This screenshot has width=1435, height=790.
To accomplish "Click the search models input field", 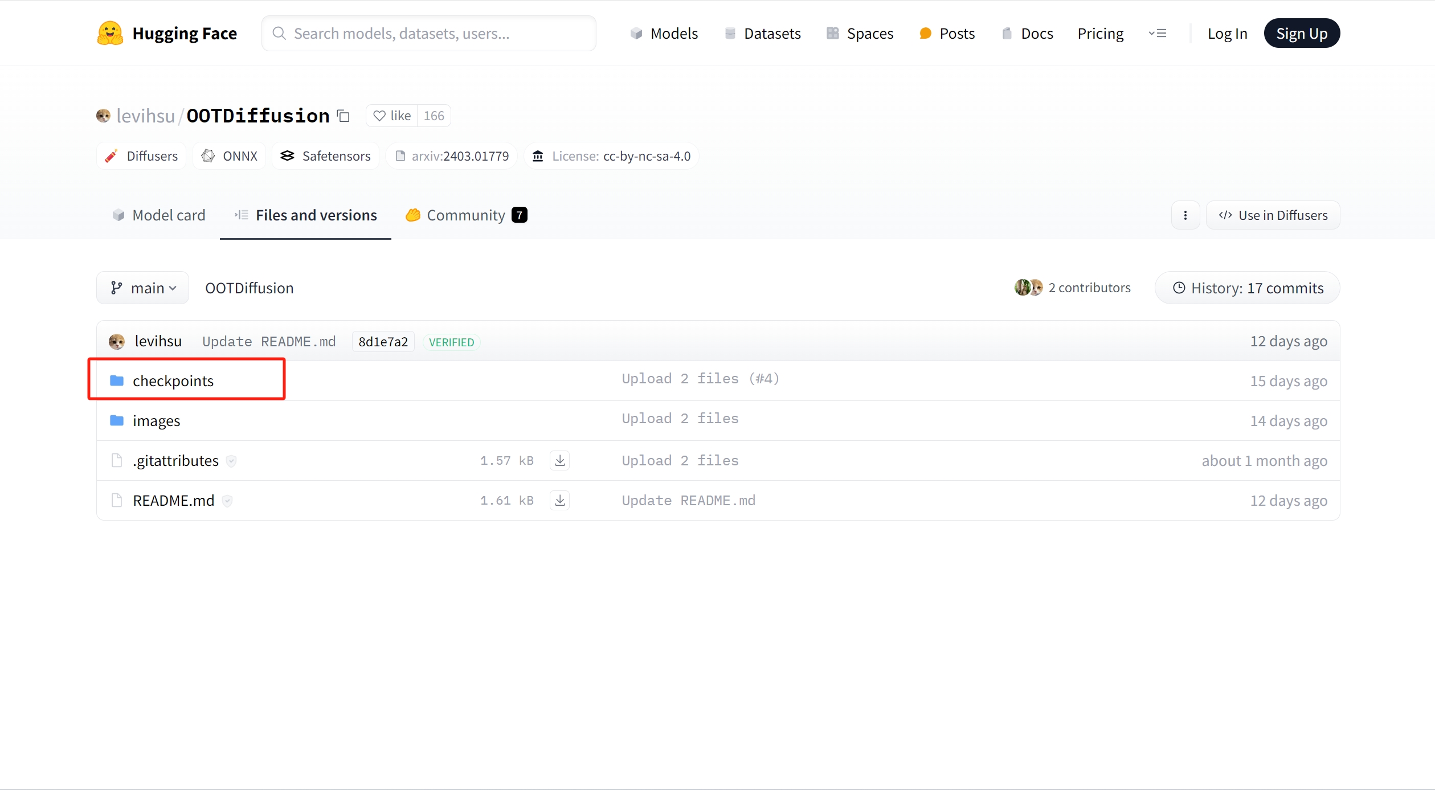I will click(x=428, y=34).
